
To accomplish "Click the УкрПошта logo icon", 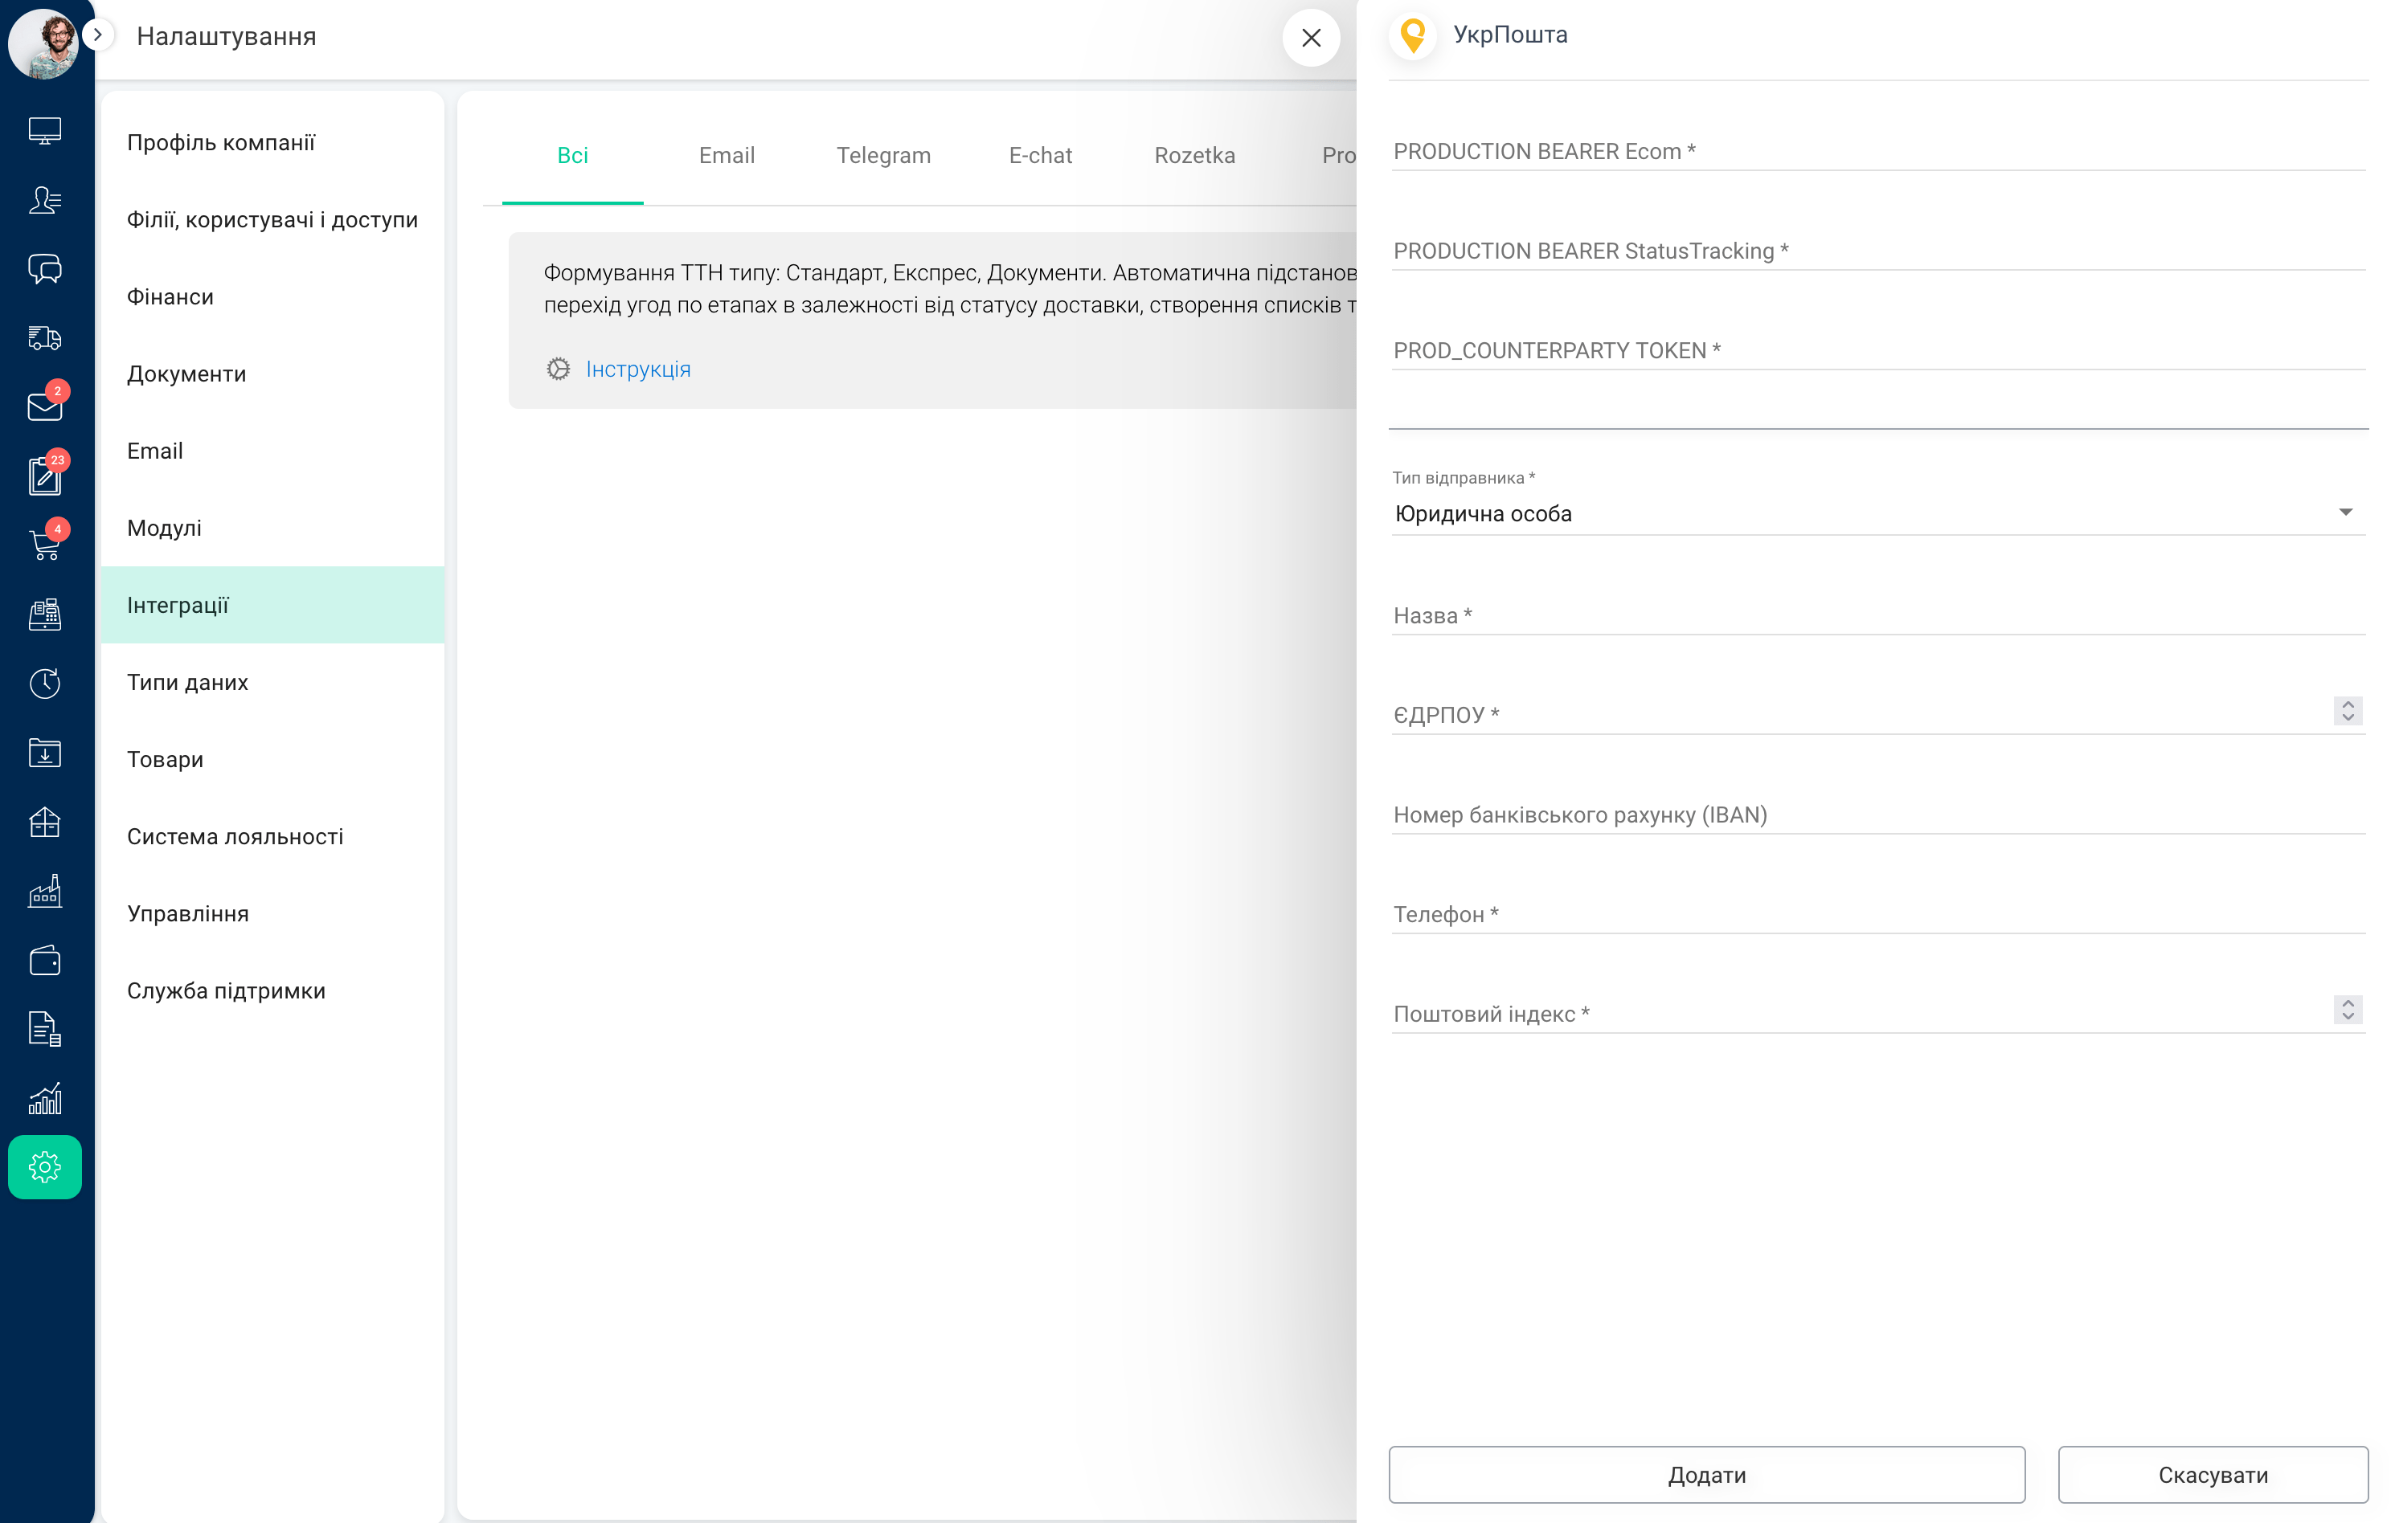I will pyautogui.click(x=1412, y=36).
